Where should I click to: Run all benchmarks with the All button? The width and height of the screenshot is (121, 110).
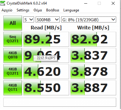point(13,23)
